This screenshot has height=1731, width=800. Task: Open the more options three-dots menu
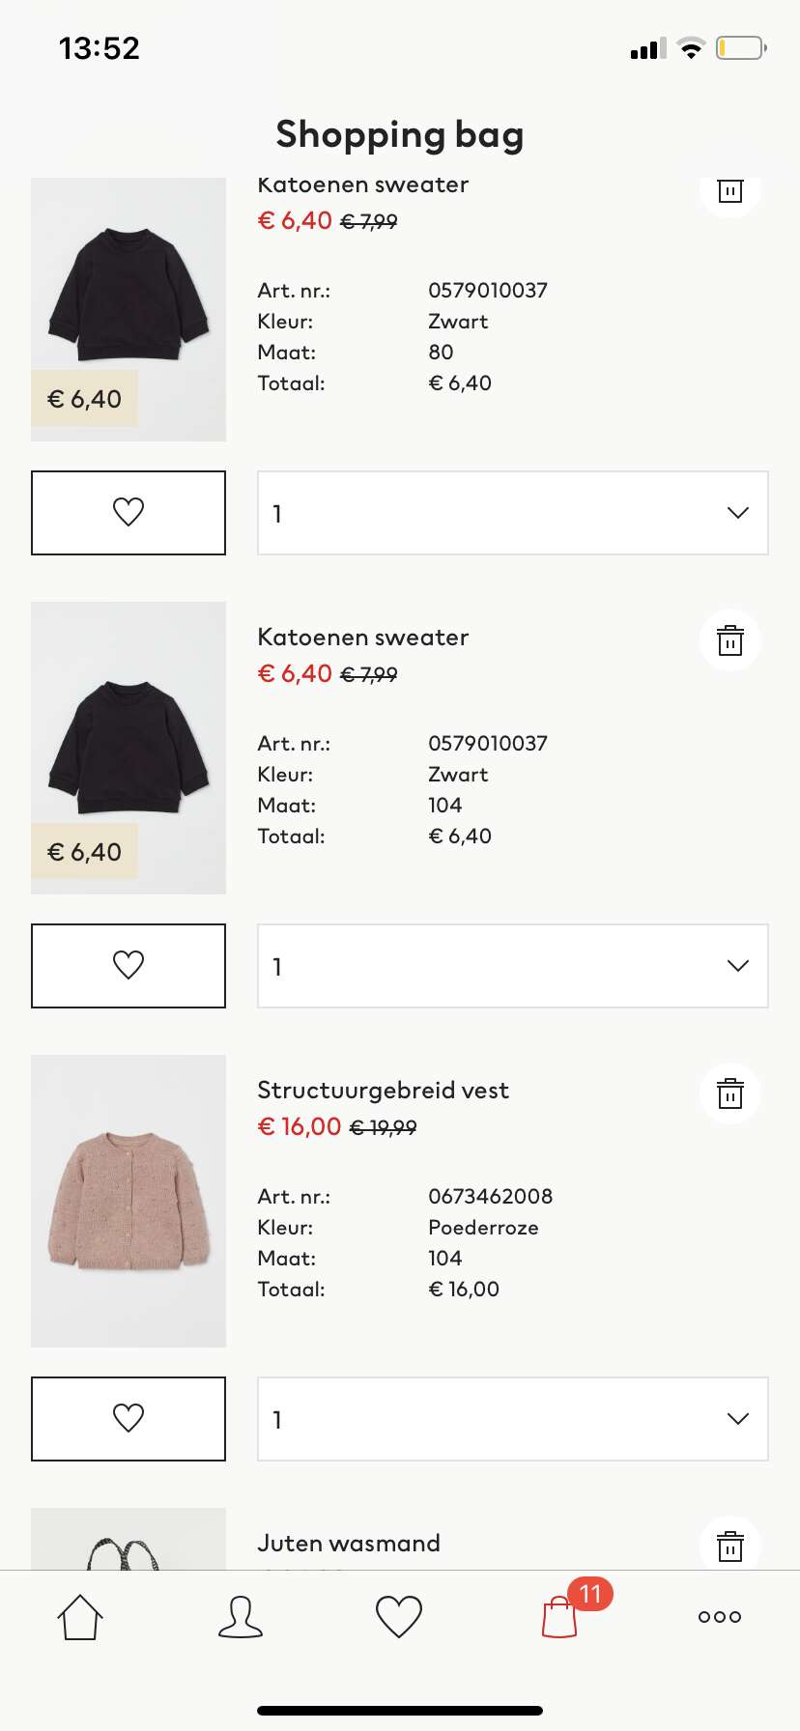pos(720,1617)
